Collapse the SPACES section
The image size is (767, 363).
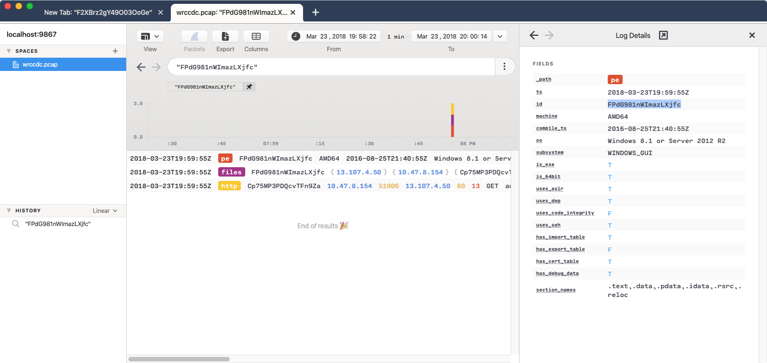9,51
